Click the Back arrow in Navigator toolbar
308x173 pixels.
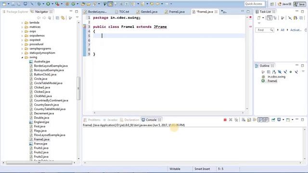tap(38, 18)
